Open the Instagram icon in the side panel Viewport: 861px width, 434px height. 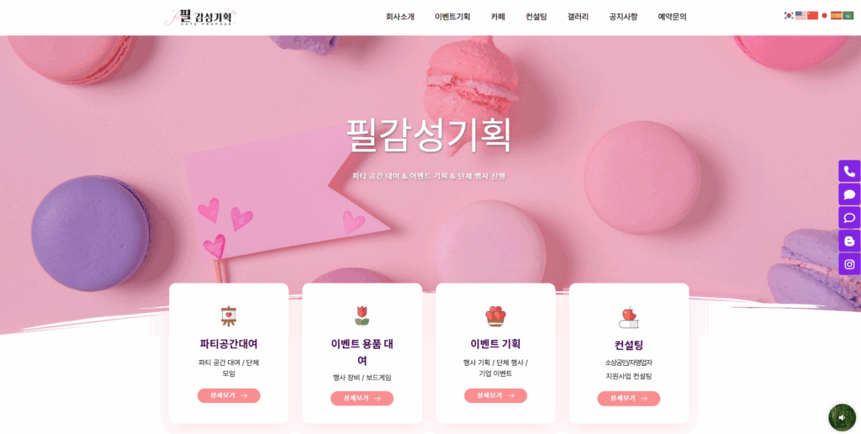[849, 264]
